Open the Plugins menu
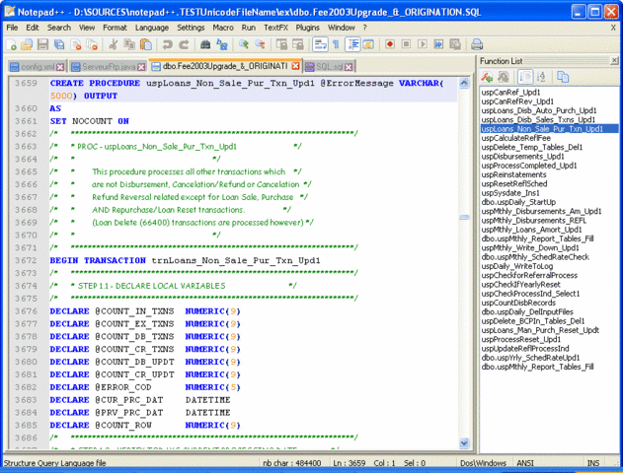Viewport: 623px width, 473px height. click(308, 28)
